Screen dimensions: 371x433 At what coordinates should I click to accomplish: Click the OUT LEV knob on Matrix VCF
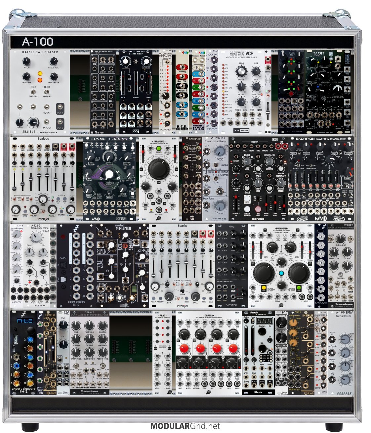[256, 102]
